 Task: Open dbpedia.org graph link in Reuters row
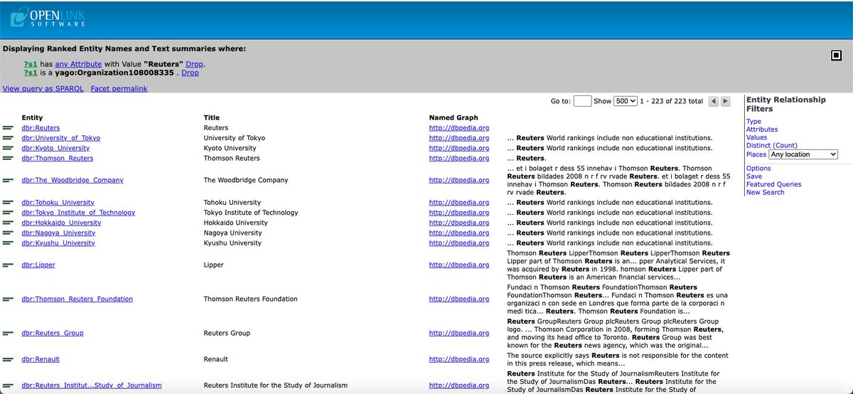(459, 128)
